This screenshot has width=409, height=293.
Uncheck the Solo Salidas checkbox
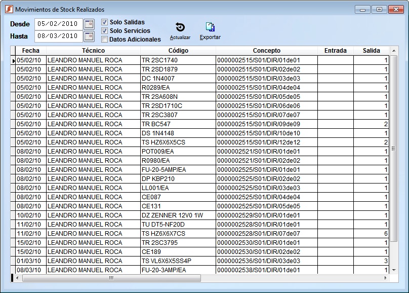point(105,22)
